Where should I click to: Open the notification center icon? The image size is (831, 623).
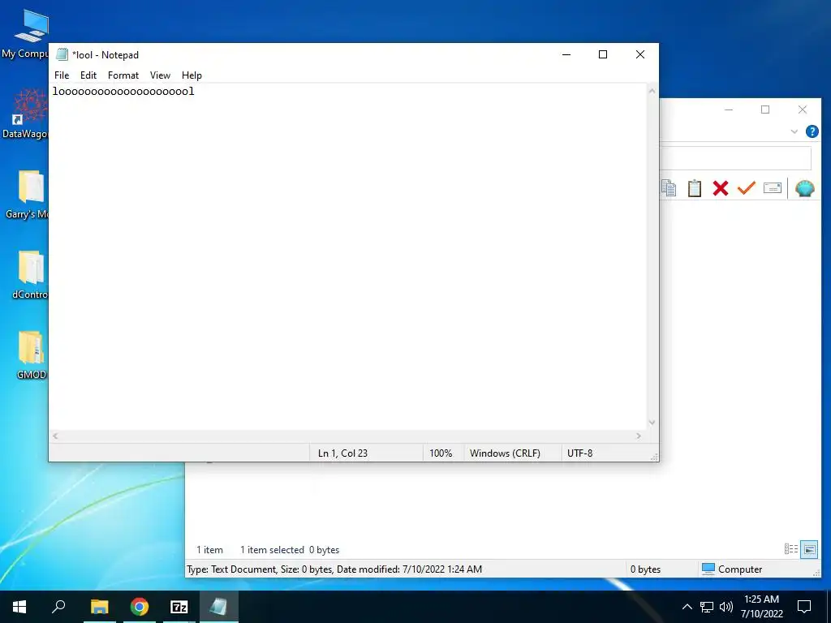804,607
